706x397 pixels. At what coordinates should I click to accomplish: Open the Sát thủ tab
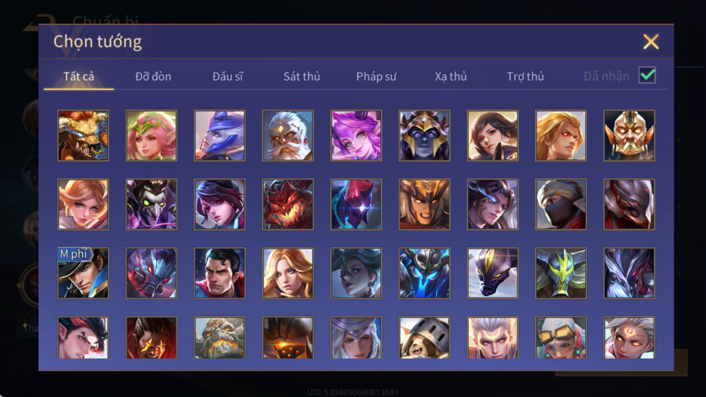tap(301, 76)
